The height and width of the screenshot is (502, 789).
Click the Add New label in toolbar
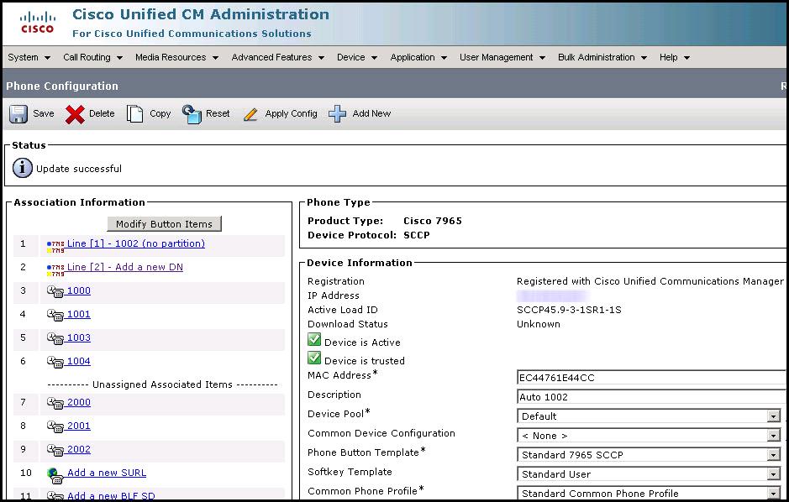[371, 113]
